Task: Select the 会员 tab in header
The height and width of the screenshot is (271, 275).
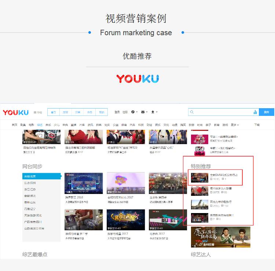Action: coord(89,112)
